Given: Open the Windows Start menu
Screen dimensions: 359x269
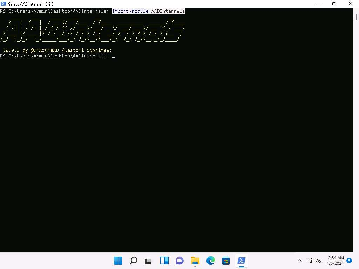Looking at the screenshot, I should pyautogui.click(x=118, y=261).
